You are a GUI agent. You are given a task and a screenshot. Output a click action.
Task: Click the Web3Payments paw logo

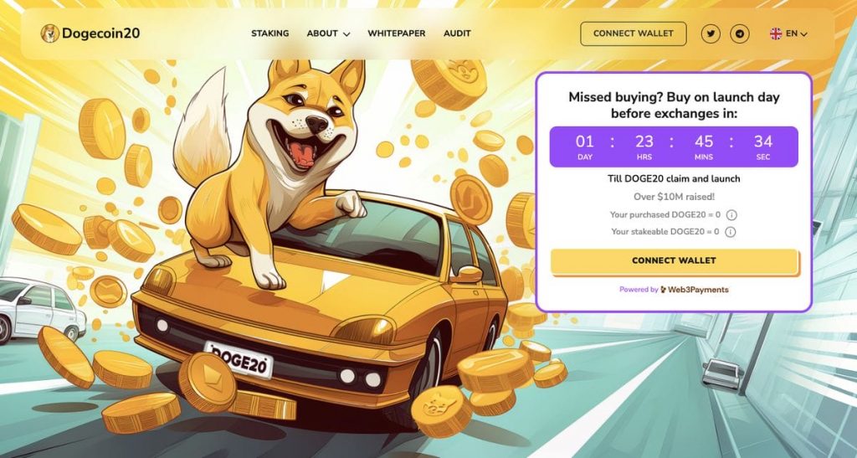pyautogui.click(x=664, y=290)
